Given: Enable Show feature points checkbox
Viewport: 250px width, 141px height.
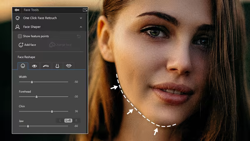Looking at the screenshot, I should 20,36.
